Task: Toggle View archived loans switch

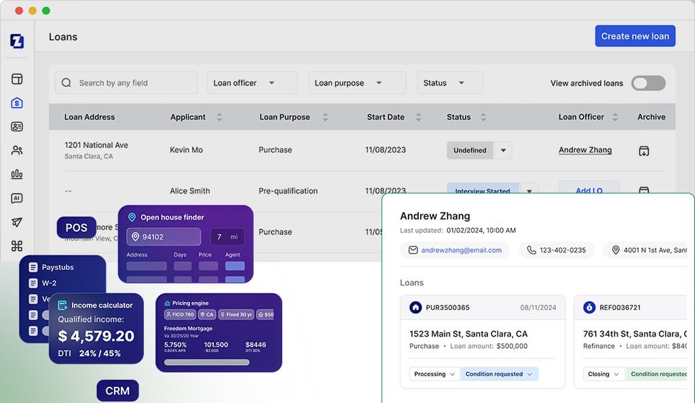Action: pyautogui.click(x=648, y=83)
